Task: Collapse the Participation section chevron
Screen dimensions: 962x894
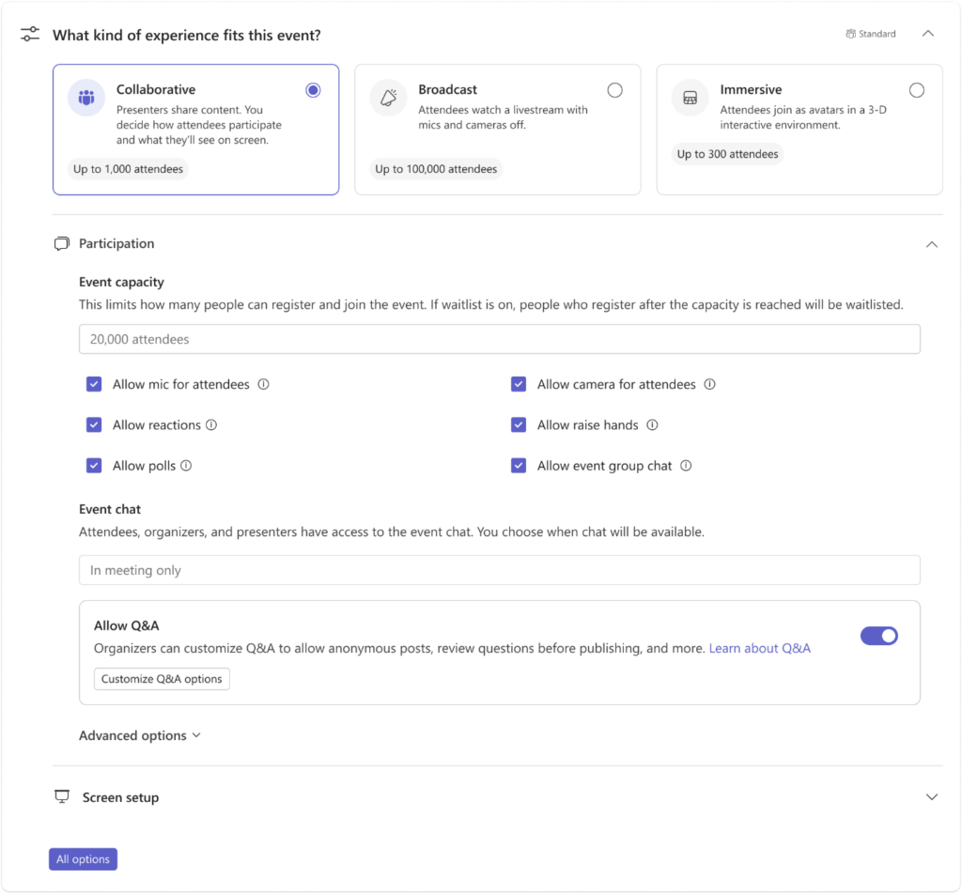Action: [x=931, y=244]
